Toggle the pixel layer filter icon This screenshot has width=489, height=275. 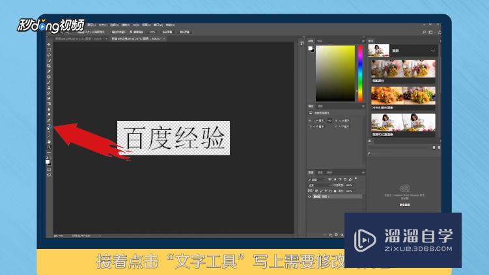point(330,179)
